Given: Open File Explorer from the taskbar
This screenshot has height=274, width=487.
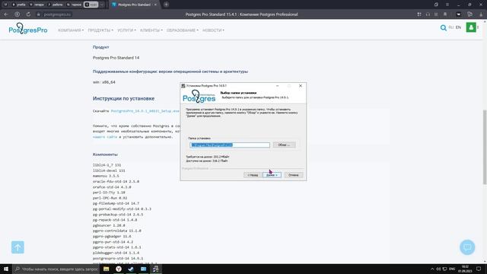Looking at the screenshot, I should tap(107, 269).
